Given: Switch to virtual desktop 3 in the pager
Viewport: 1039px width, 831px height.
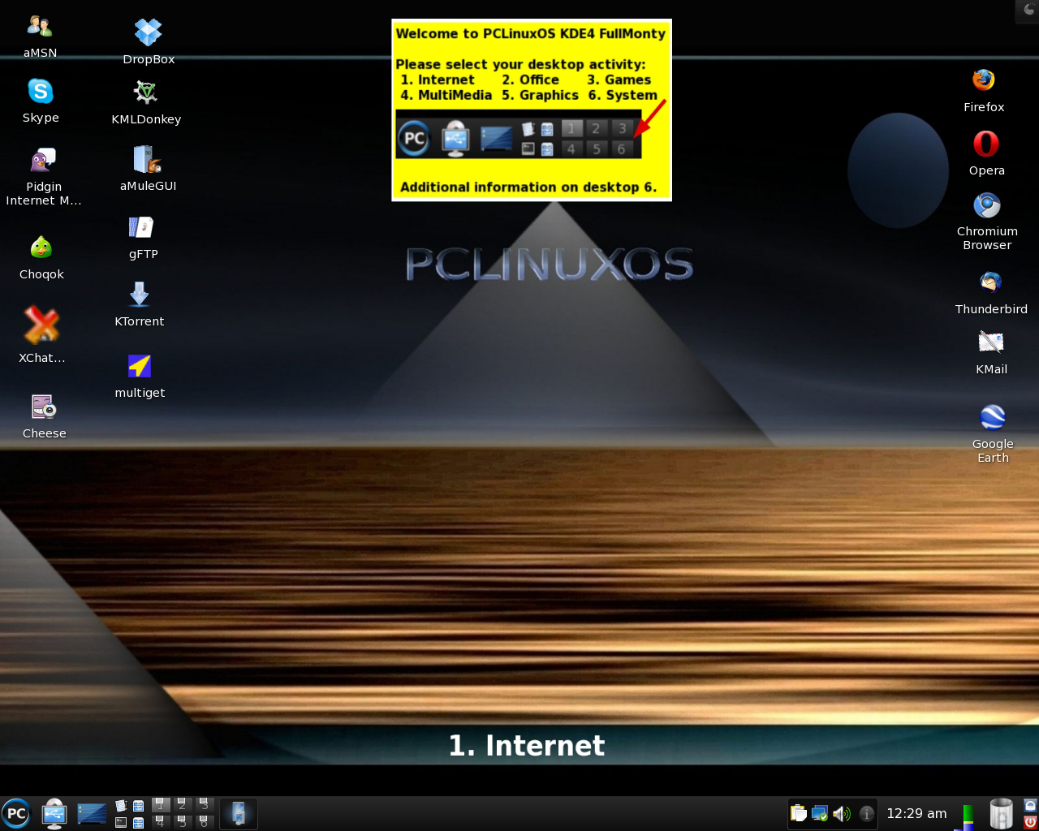Looking at the screenshot, I should point(204,805).
